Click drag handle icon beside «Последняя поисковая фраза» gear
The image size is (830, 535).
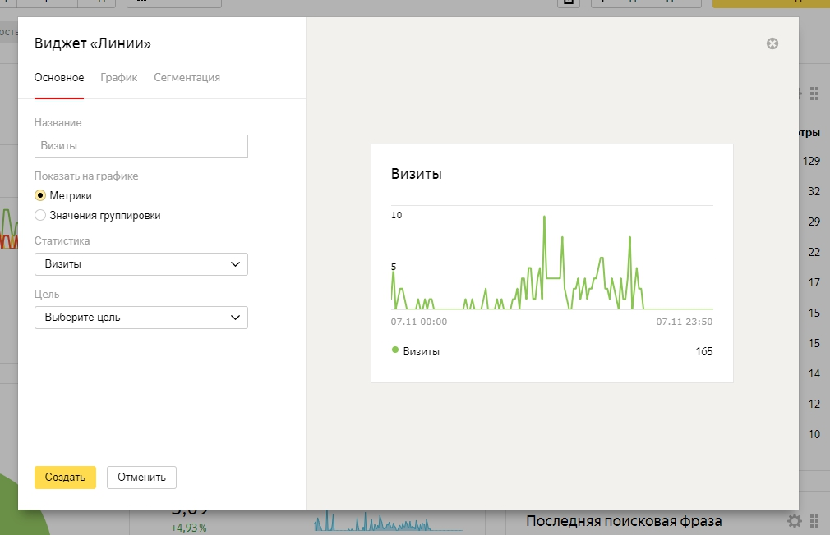(x=814, y=521)
